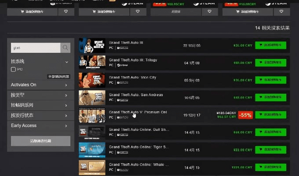
Task: Click the wishlist heart on first top card
Action: click(x=66, y=11)
